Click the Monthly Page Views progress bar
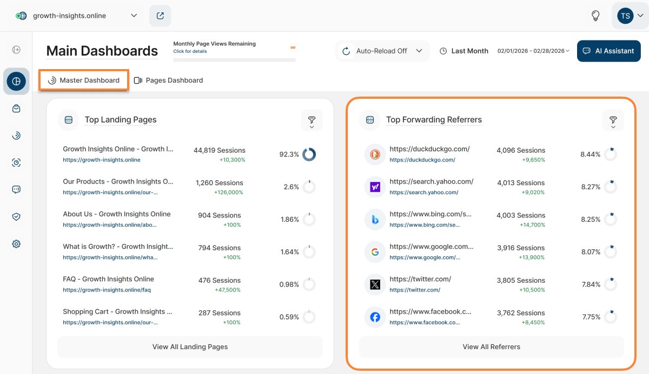649x374 pixels. point(234,60)
